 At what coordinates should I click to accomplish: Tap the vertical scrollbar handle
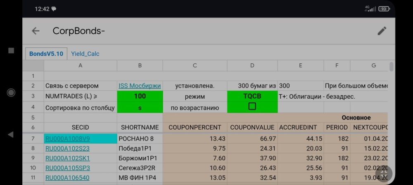(x=392, y=67)
